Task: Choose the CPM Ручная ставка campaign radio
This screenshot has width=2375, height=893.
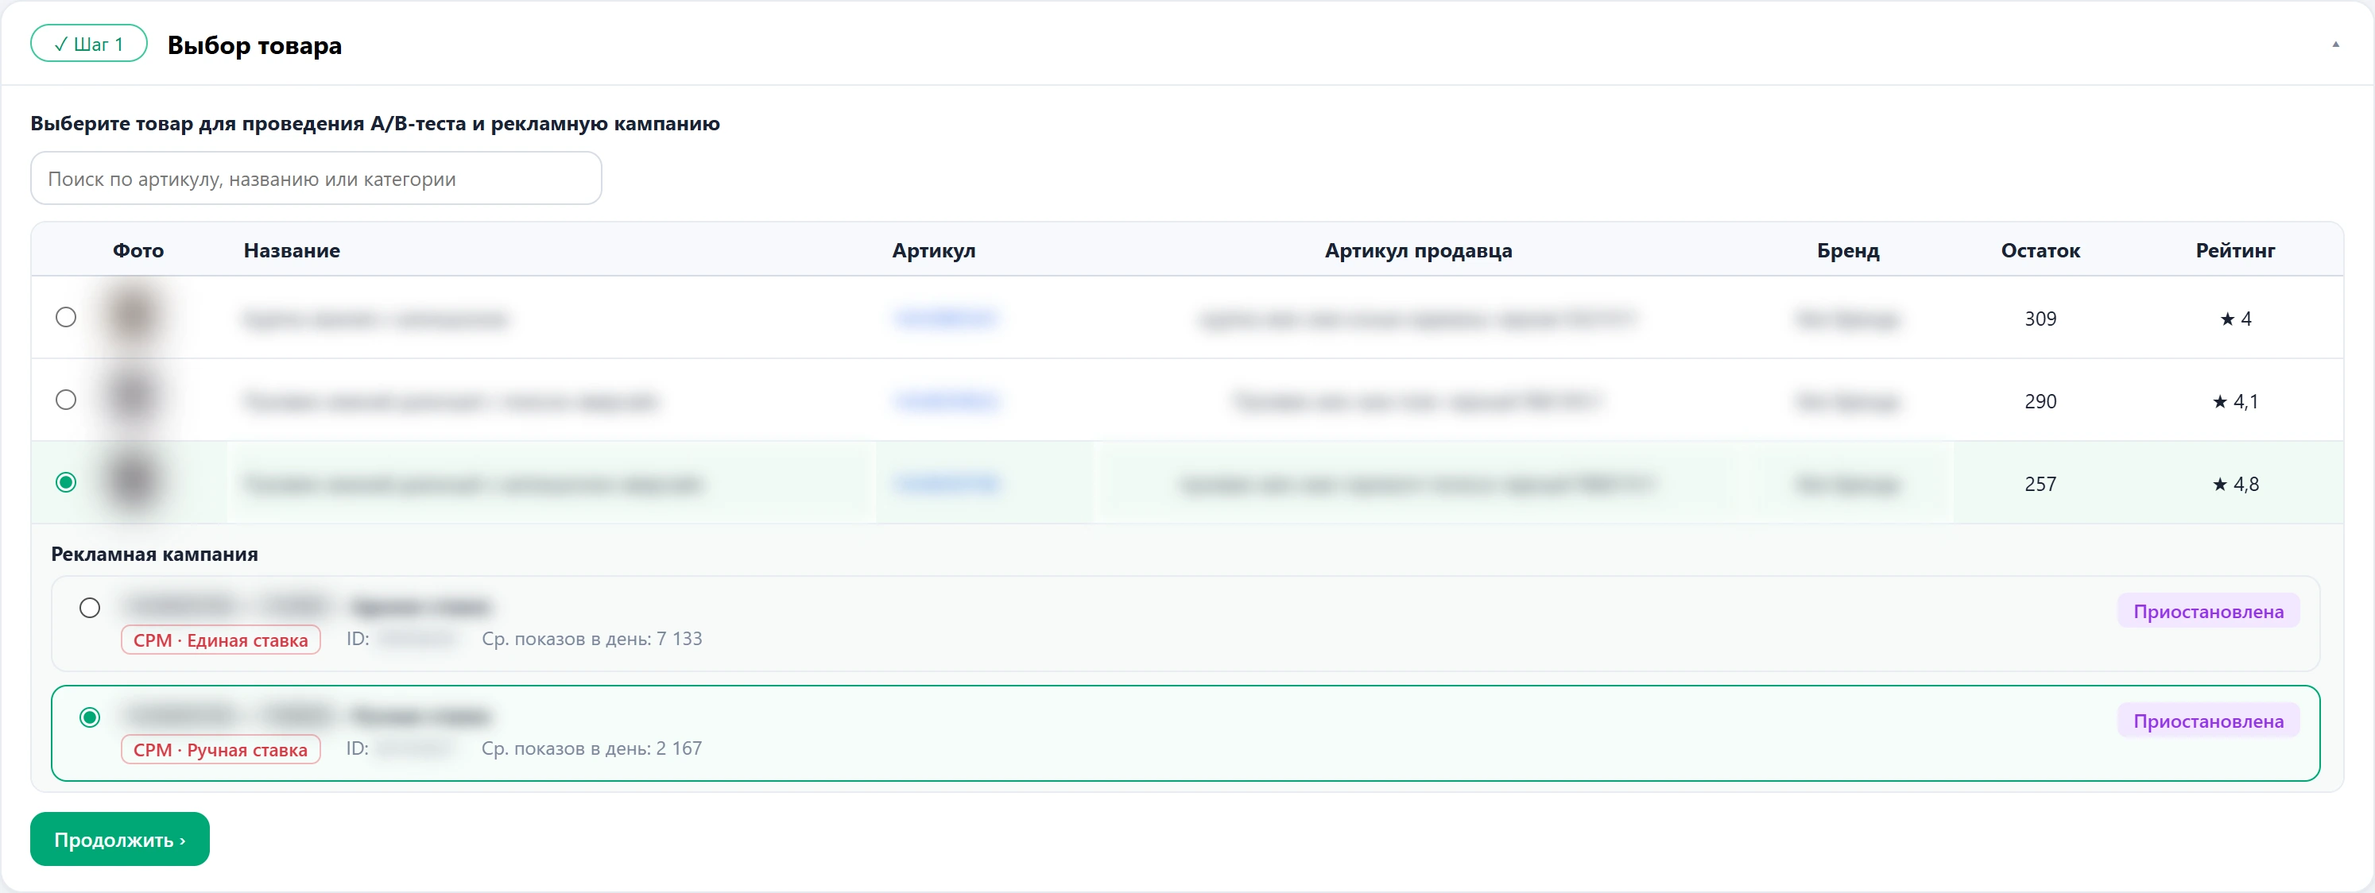Action: [90, 717]
